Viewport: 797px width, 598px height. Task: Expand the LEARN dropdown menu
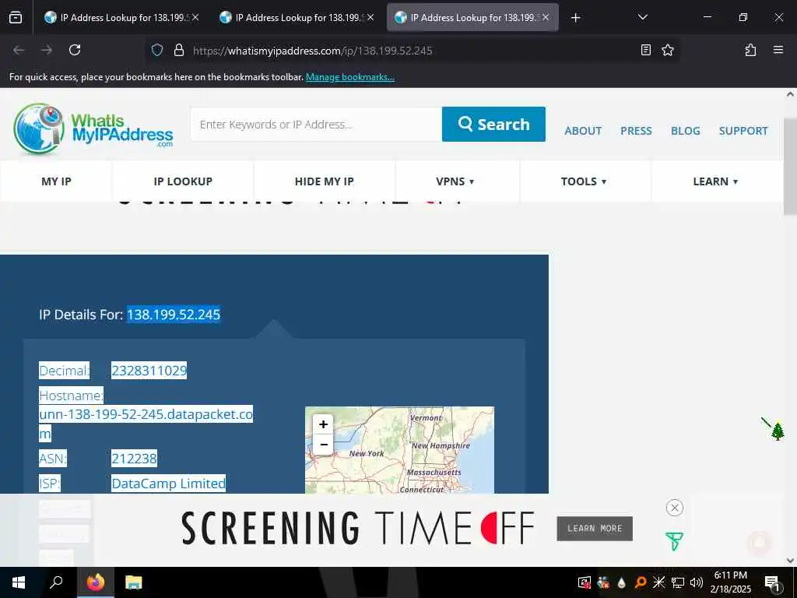pos(716,181)
